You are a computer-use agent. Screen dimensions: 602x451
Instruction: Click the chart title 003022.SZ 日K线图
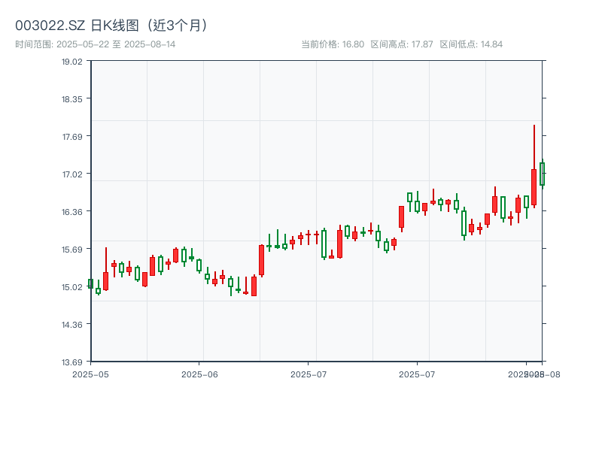[111, 25]
